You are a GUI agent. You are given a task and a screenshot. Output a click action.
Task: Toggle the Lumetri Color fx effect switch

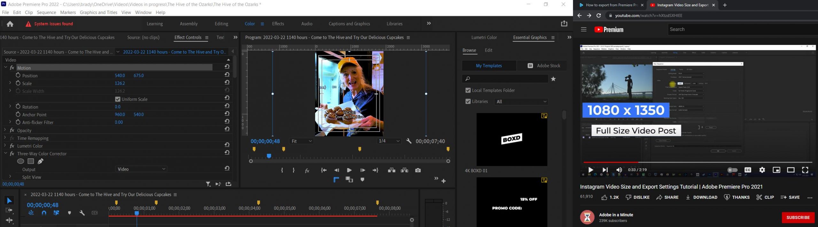click(x=12, y=146)
